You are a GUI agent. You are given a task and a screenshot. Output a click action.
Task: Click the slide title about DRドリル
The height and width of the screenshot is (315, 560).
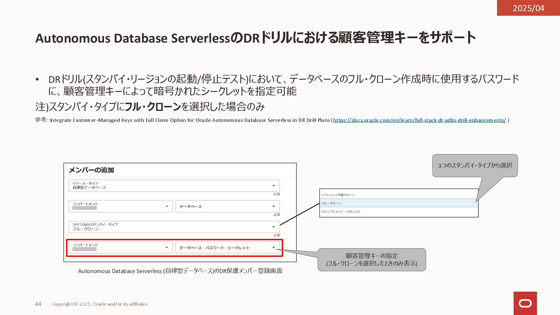(256, 38)
